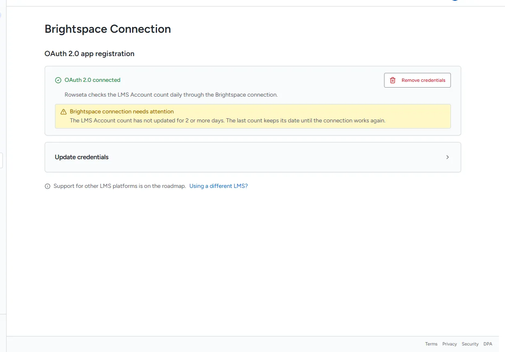The image size is (505, 352).
Task: Open the Privacy footer link
Action: pyautogui.click(x=450, y=344)
